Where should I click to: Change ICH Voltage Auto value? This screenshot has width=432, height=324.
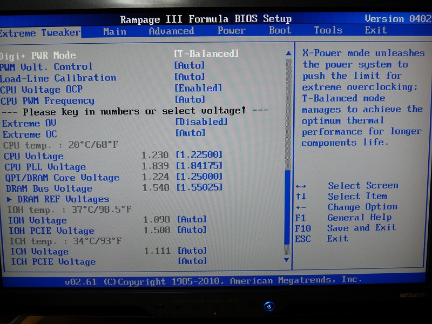(192, 251)
